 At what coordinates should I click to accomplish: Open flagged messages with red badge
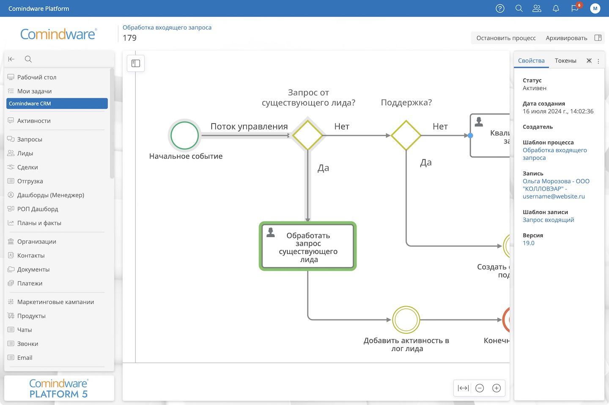pos(575,8)
